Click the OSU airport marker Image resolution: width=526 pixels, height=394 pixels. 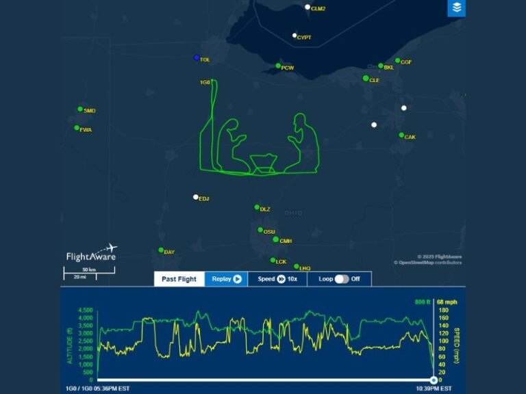point(260,230)
